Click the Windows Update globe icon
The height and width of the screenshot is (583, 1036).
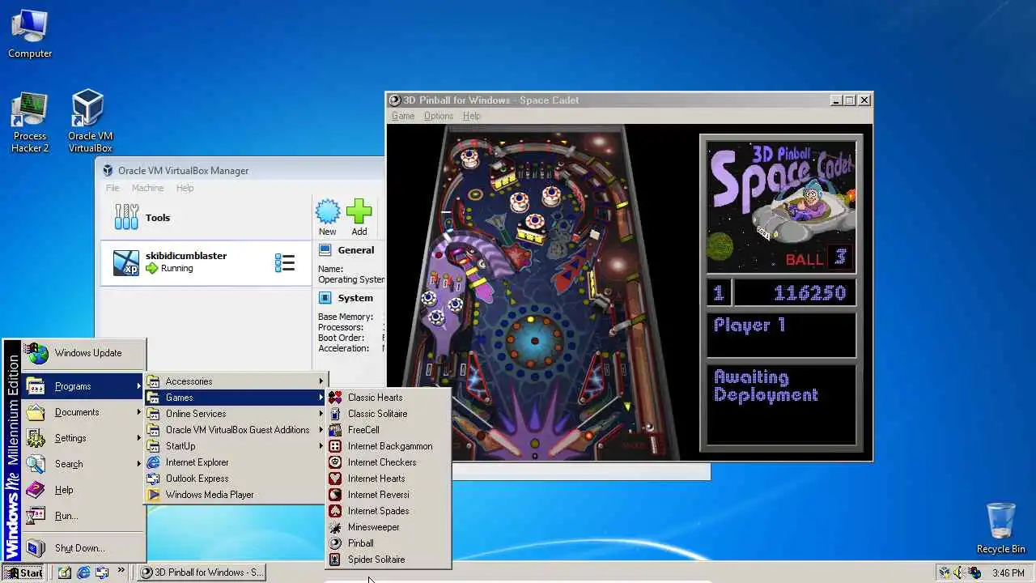tap(36, 353)
